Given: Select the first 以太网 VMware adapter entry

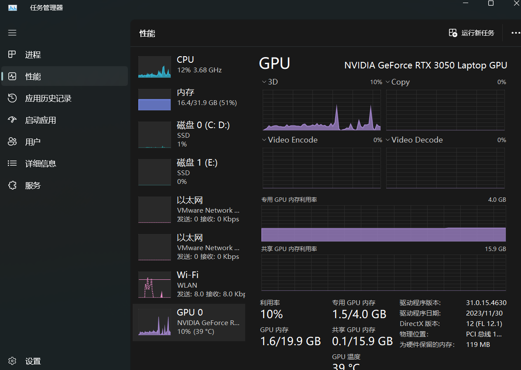Looking at the screenshot, I should [x=189, y=209].
